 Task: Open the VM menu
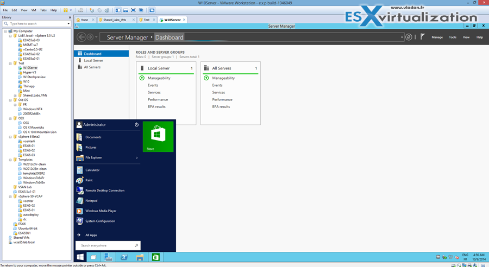pos(34,10)
